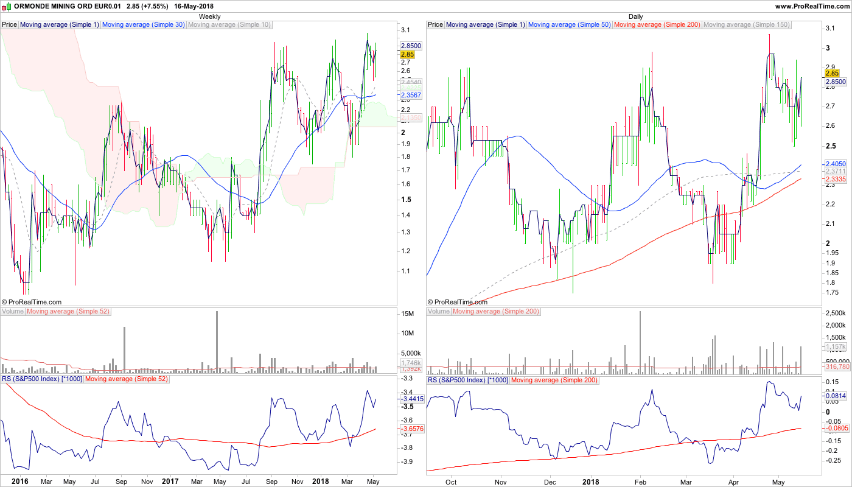The width and height of the screenshot is (852, 487).
Task: Click the yellow 2.85 price tag on Daily axis
Action: click(x=832, y=73)
